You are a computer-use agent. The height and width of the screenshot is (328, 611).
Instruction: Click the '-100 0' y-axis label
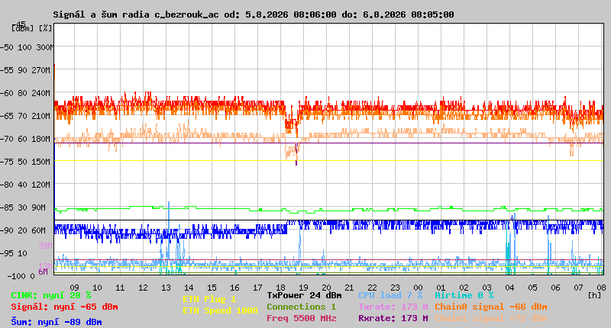coord(21,276)
